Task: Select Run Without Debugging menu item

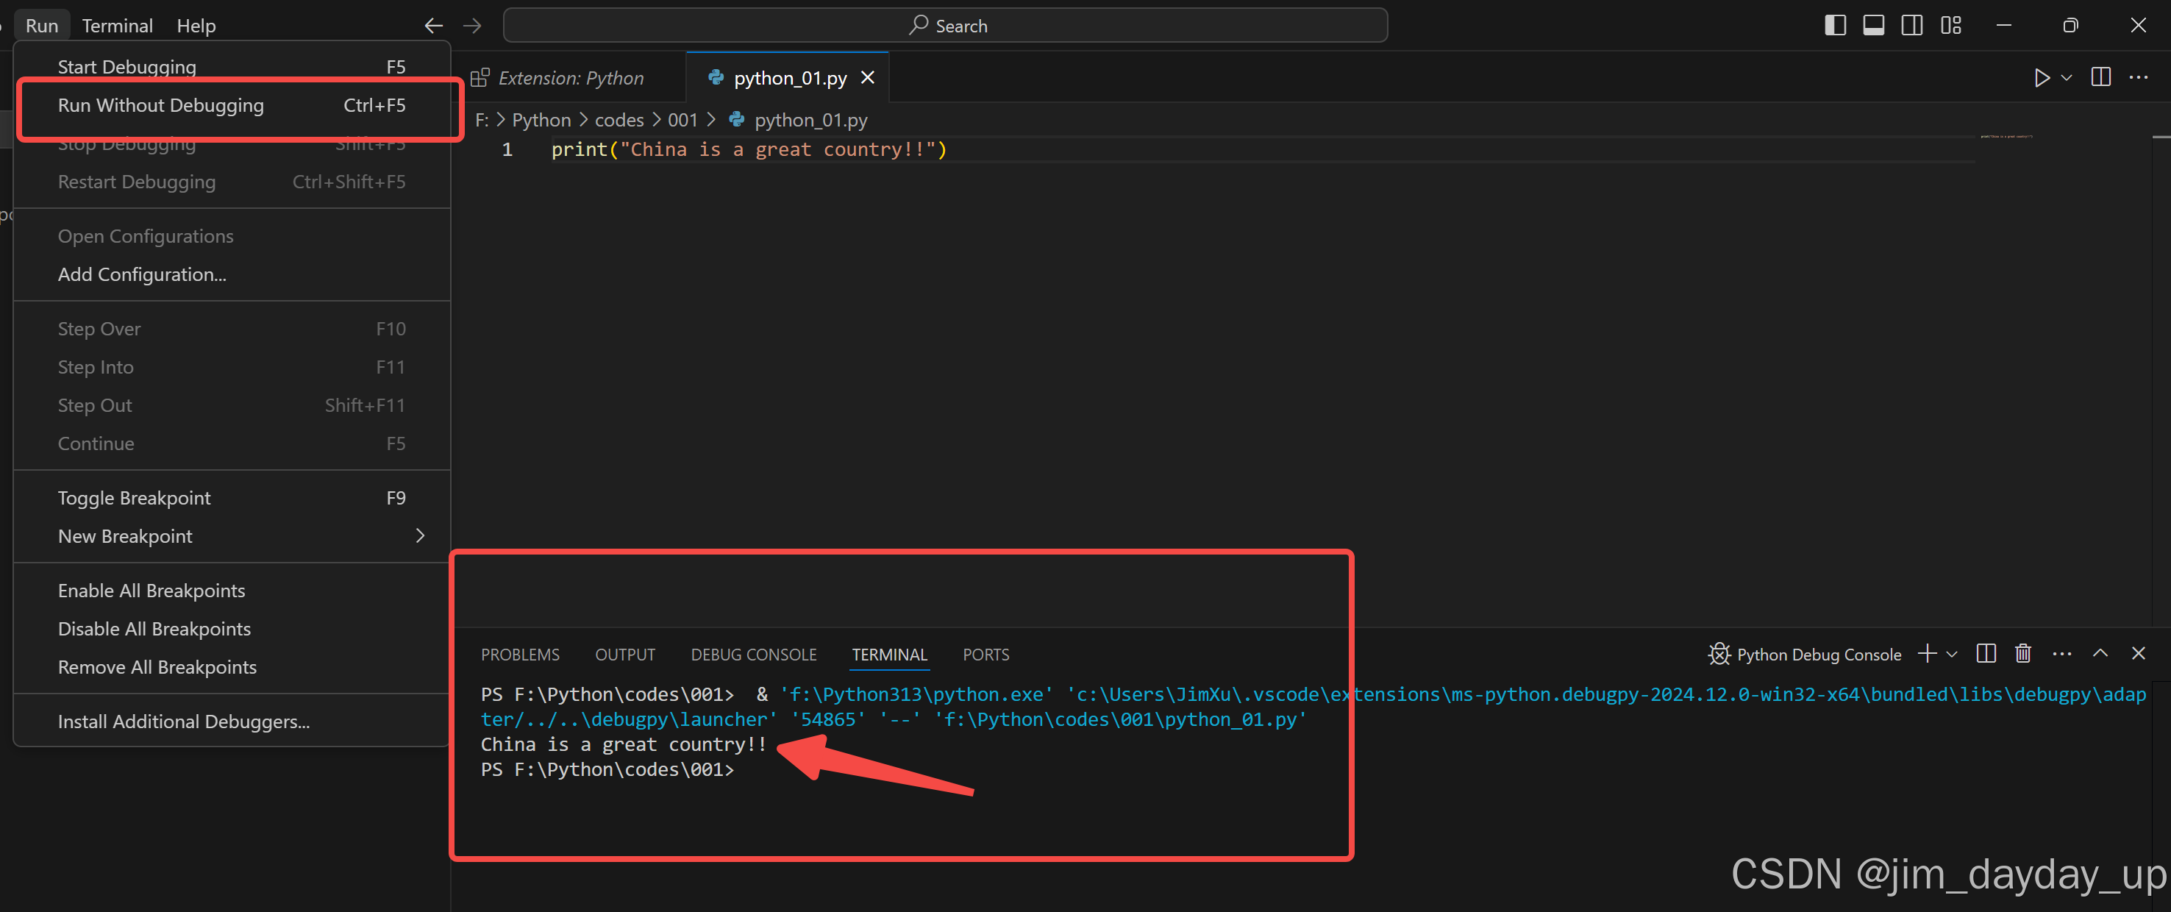Action: pos(160,105)
